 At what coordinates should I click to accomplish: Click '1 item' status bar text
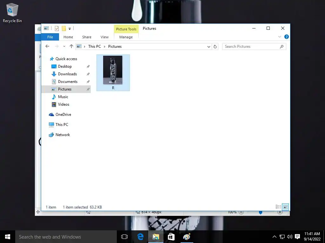(51, 207)
